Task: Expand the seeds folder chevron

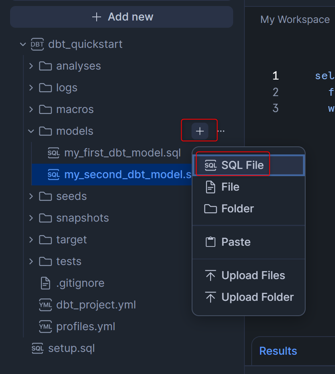Action: 31,196
